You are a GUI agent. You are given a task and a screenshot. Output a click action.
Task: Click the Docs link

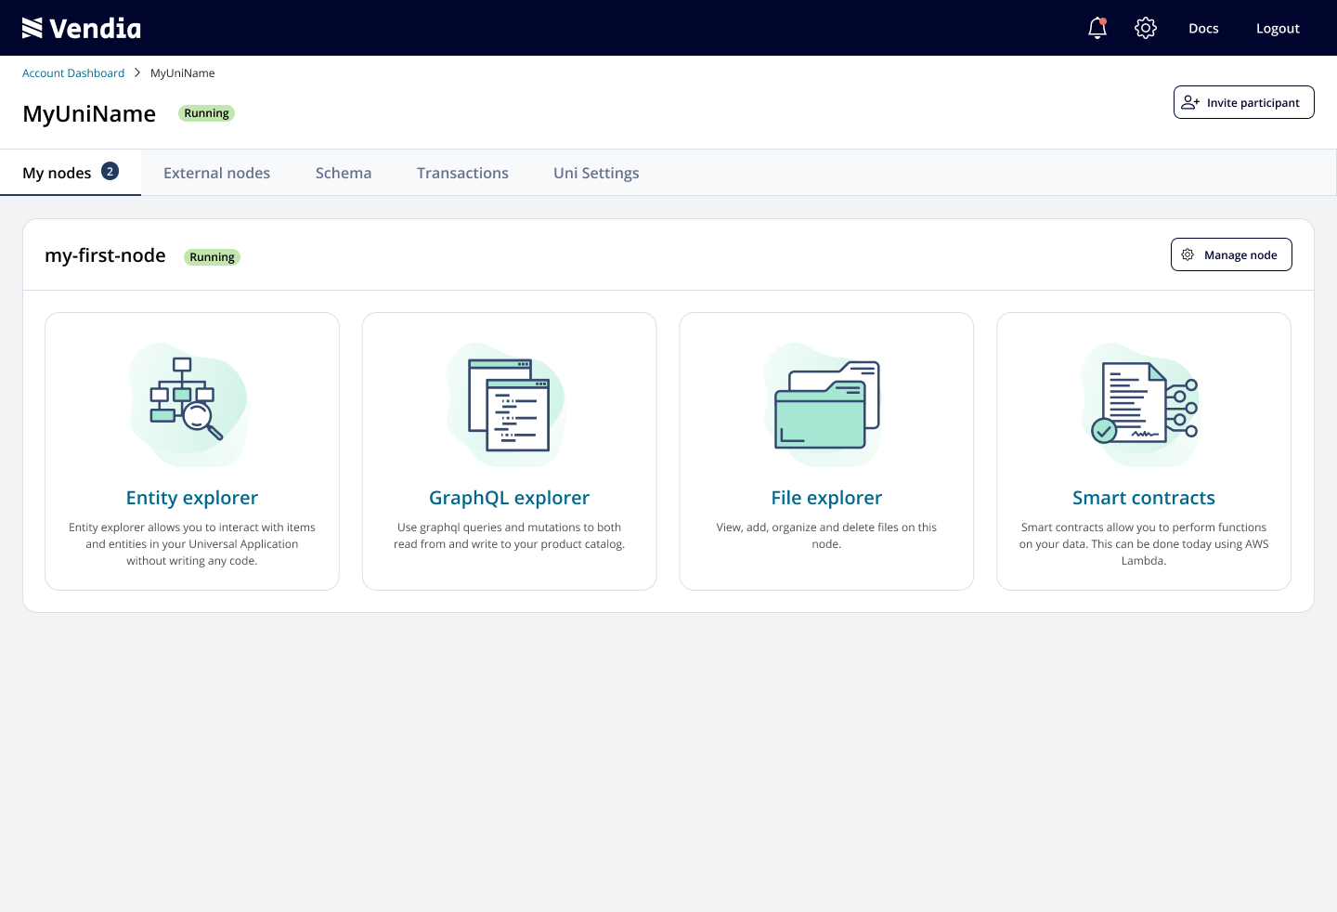pyautogui.click(x=1203, y=29)
